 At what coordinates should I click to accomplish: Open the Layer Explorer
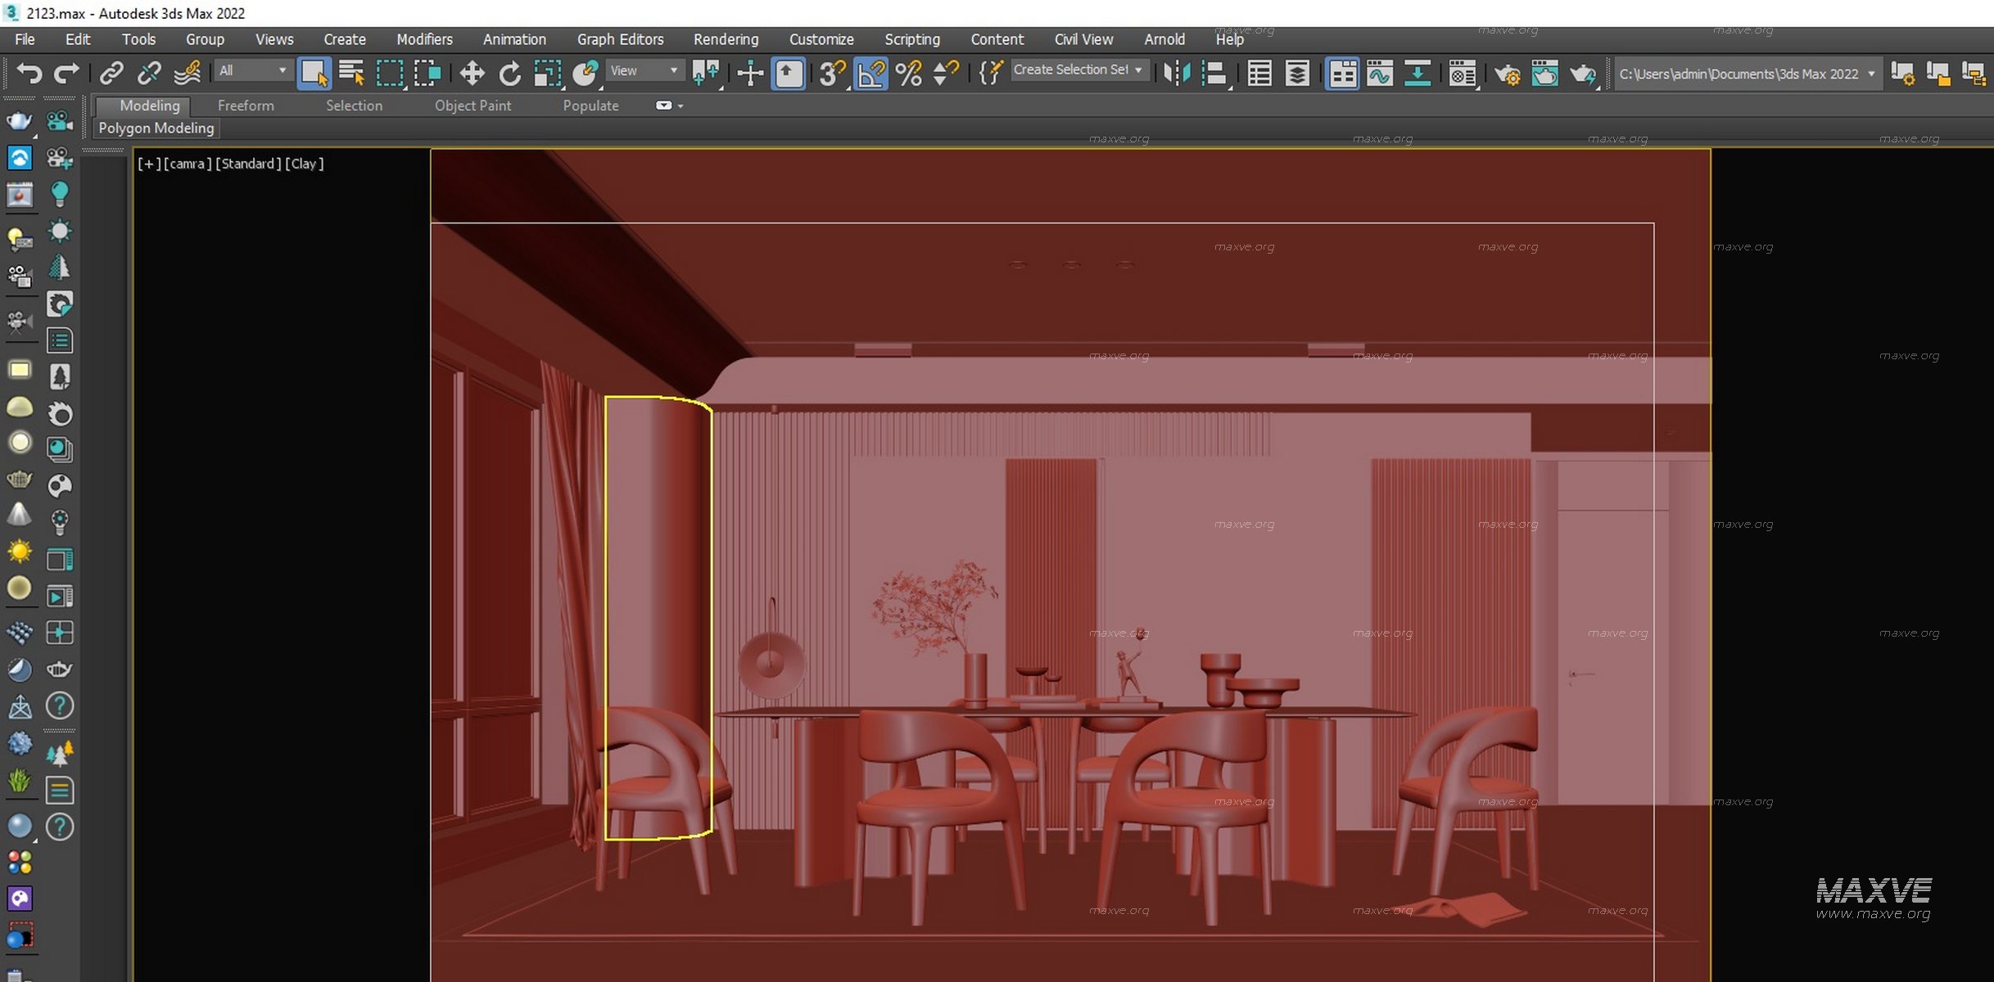(x=1296, y=74)
